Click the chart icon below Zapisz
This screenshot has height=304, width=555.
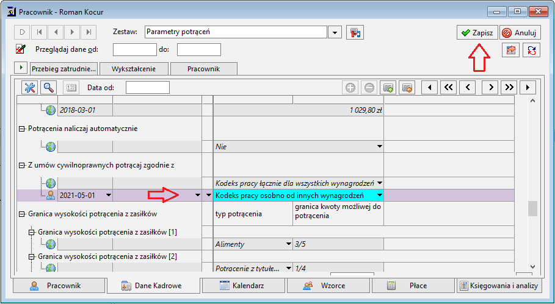tap(511, 50)
